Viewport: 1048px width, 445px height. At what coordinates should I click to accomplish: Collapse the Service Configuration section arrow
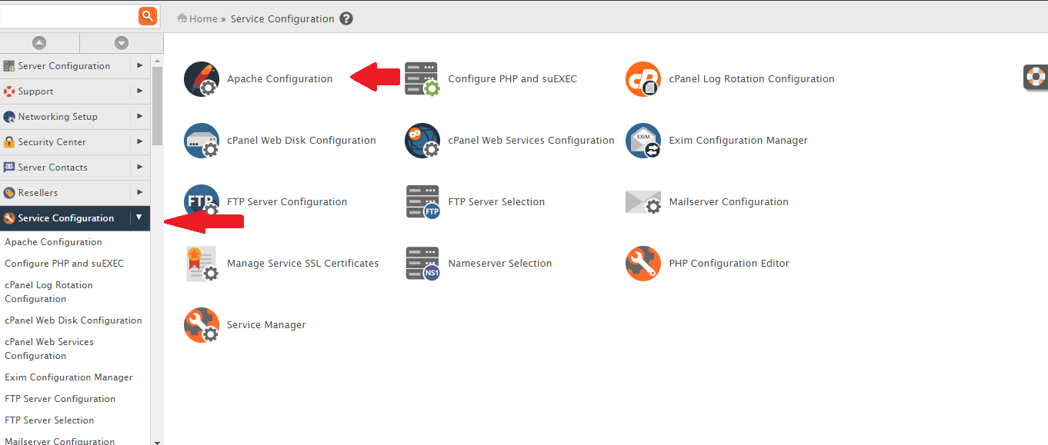[139, 218]
